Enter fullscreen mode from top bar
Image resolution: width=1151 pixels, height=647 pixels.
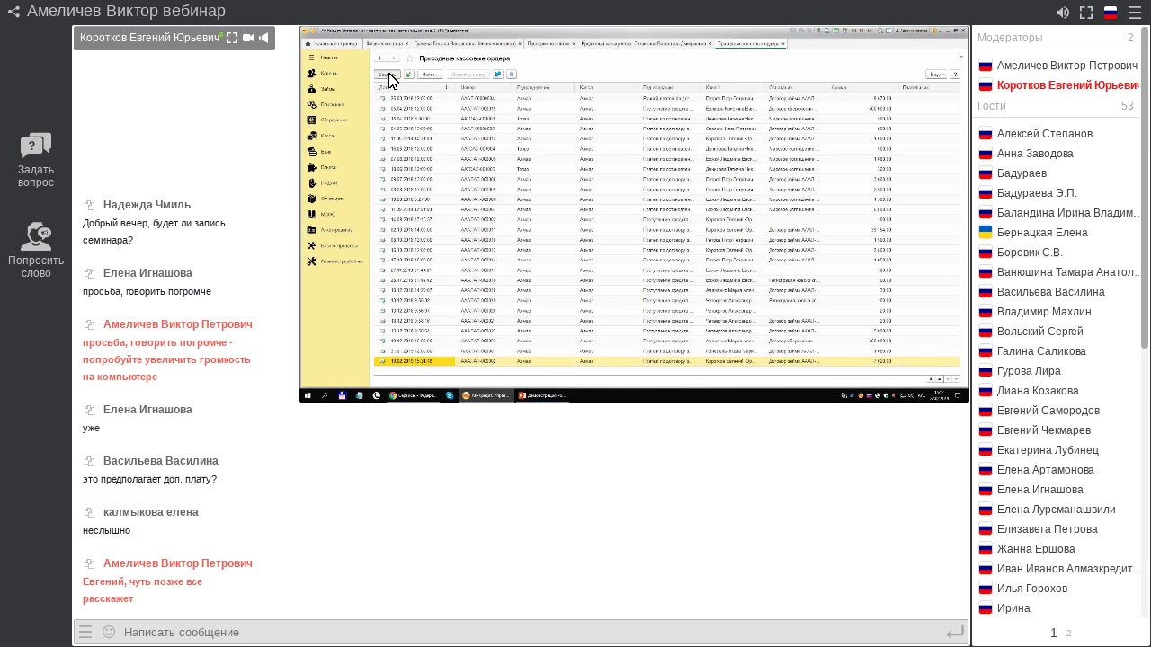(1086, 13)
